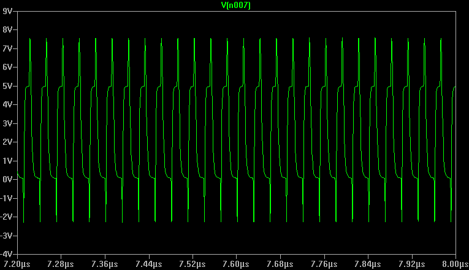Click the 6V vertical axis label
469x270 pixels.
click(x=7, y=67)
